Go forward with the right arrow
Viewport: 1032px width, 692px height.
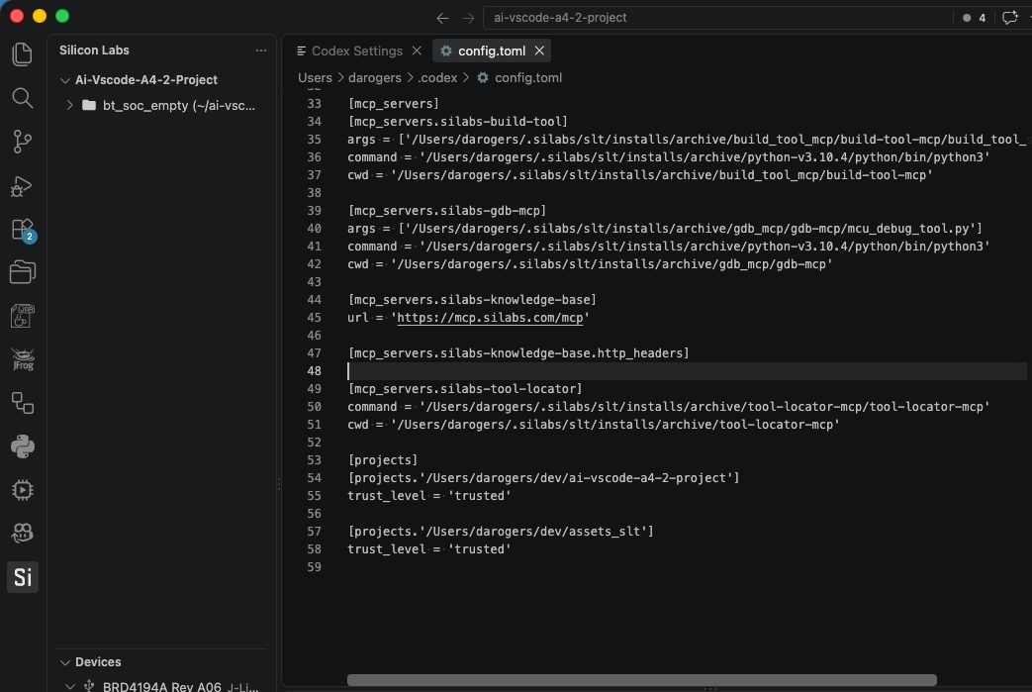point(468,18)
